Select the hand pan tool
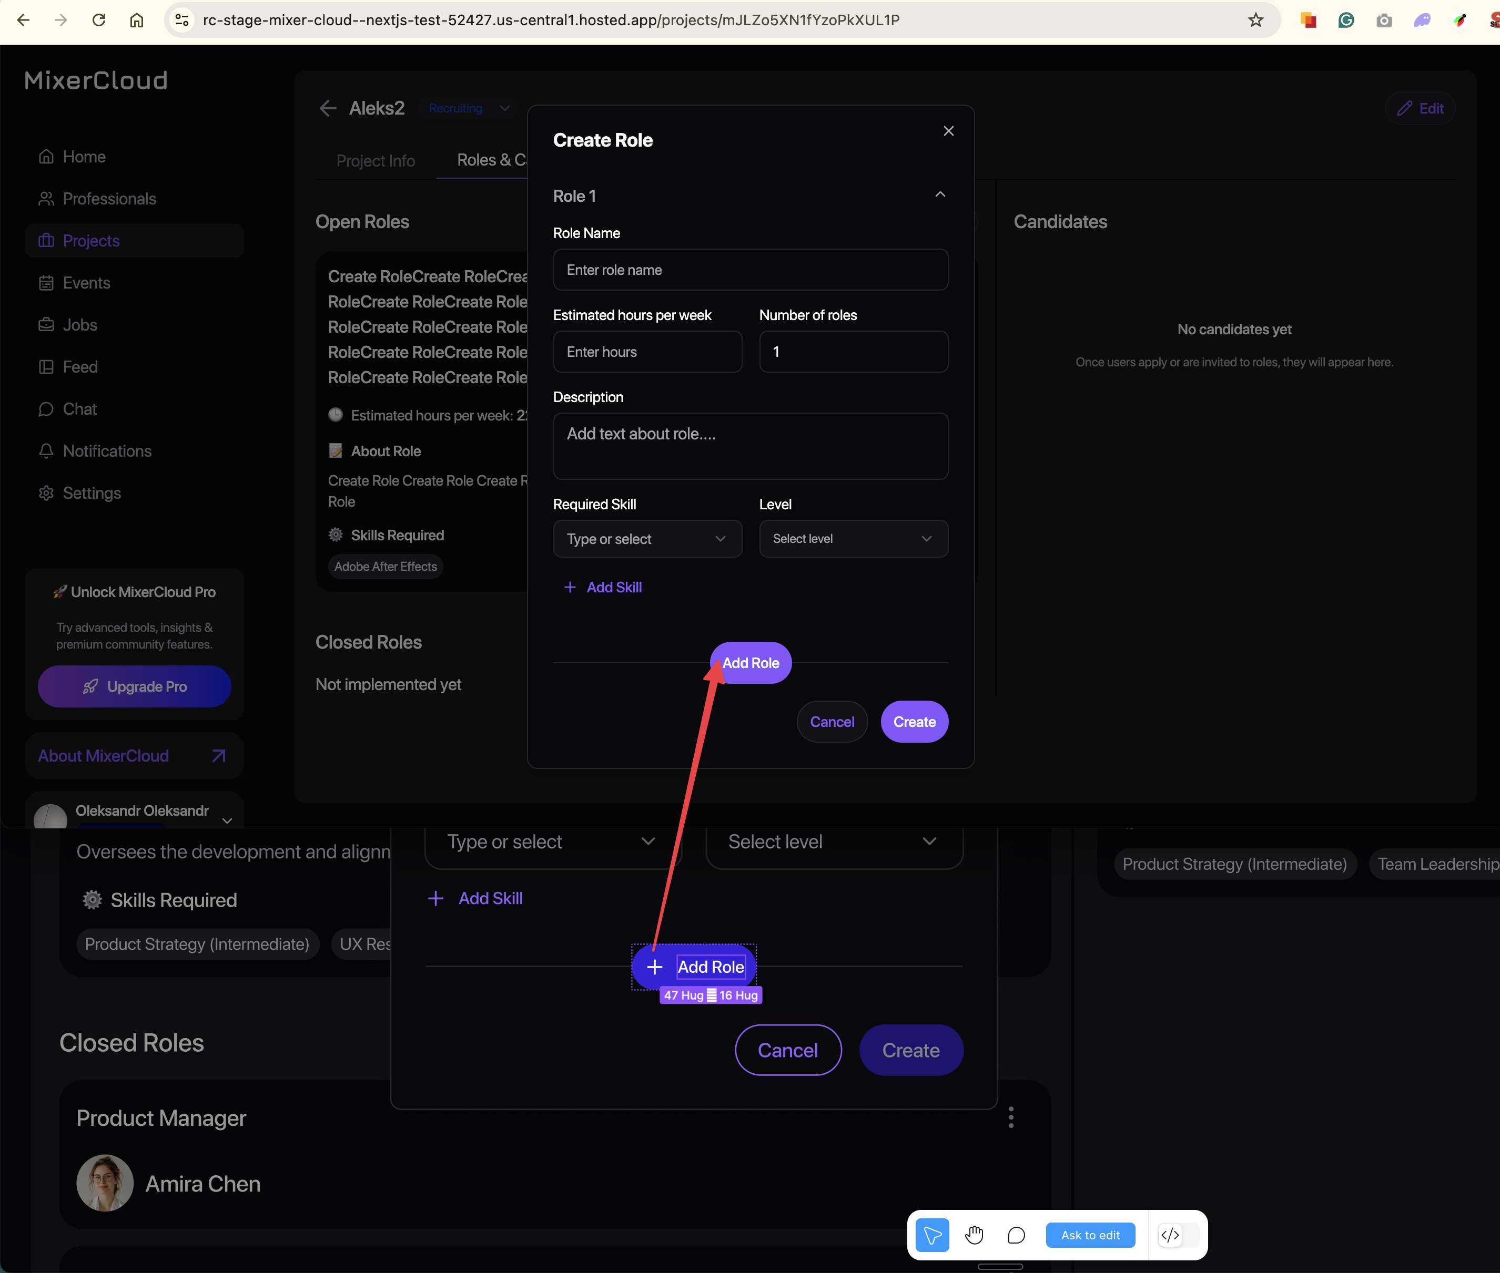Screen dimensions: 1500x1273 (974, 1236)
